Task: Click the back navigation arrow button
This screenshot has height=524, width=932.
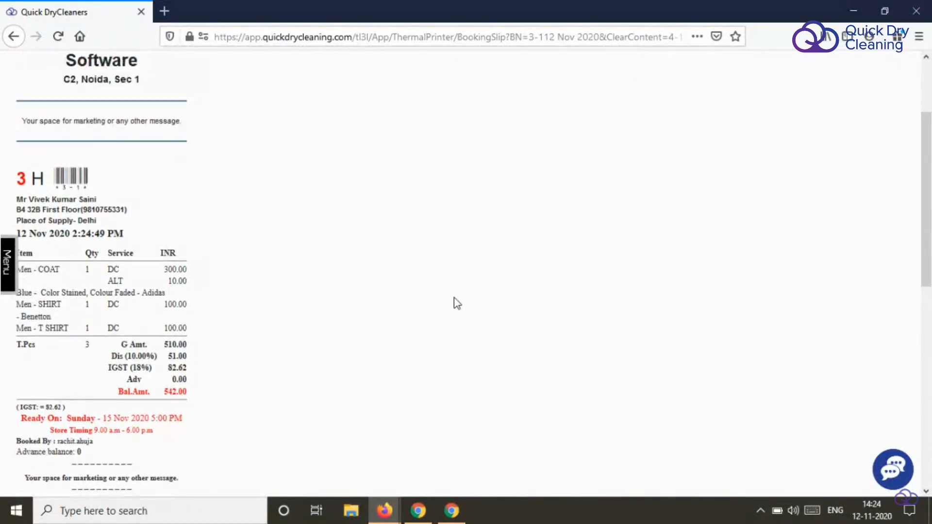Action: pos(14,36)
